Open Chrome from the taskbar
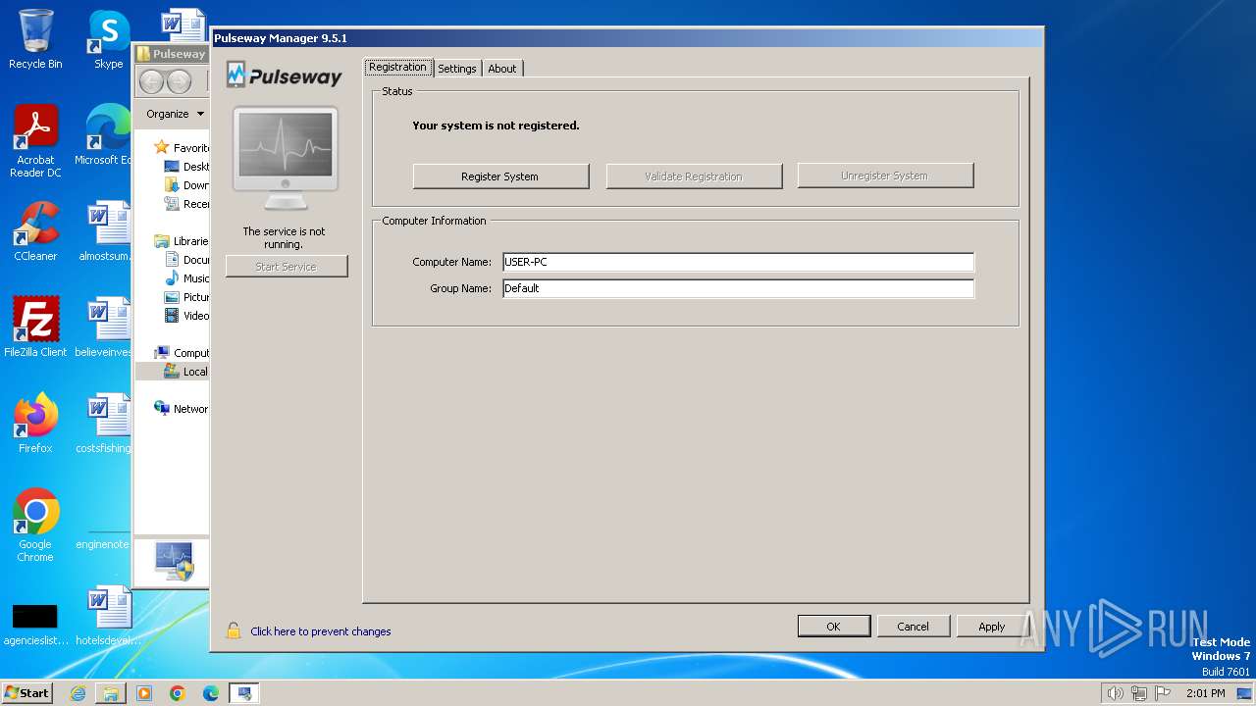The width and height of the screenshot is (1256, 706). pos(178,693)
